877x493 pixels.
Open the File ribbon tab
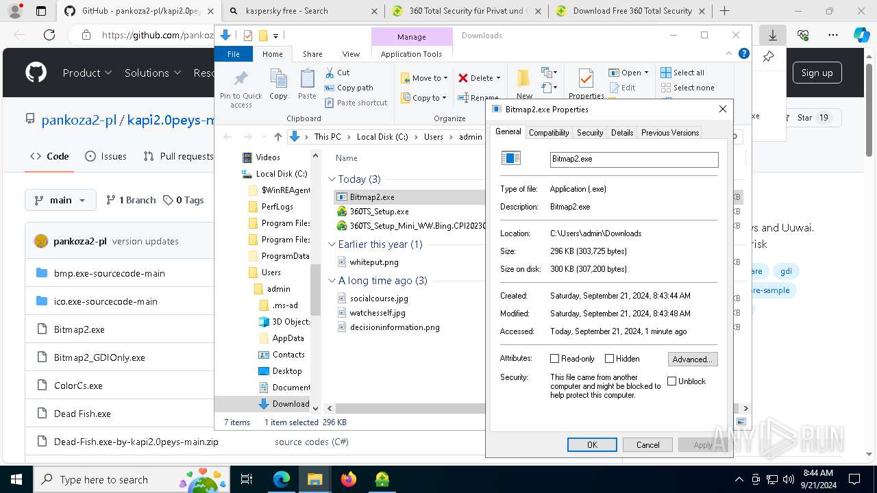(x=234, y=54)
